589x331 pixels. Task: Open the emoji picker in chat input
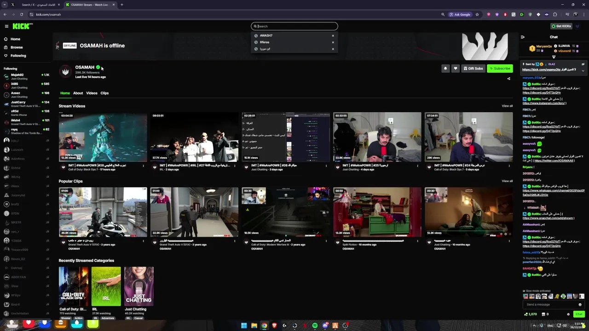pos(580,304)
